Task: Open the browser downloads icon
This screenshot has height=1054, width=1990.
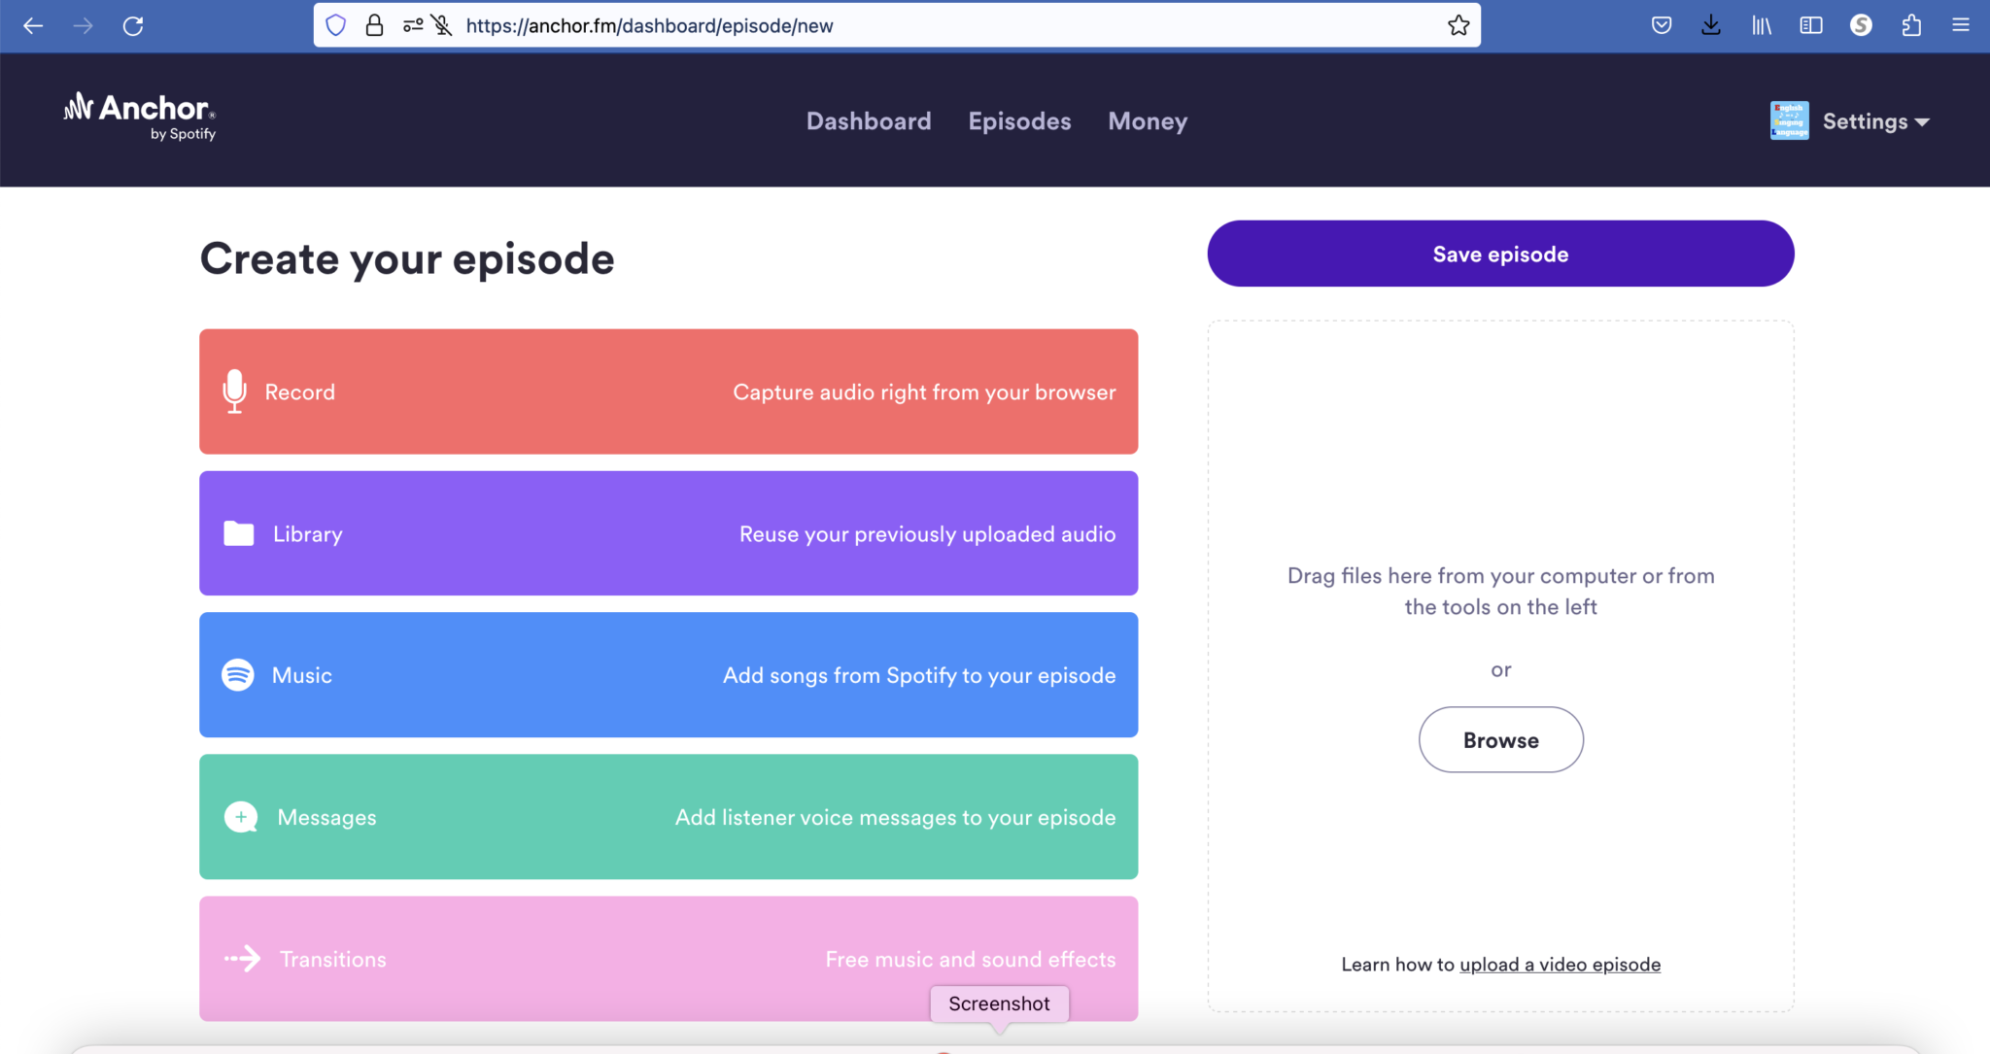Action: pos(1710,25)
